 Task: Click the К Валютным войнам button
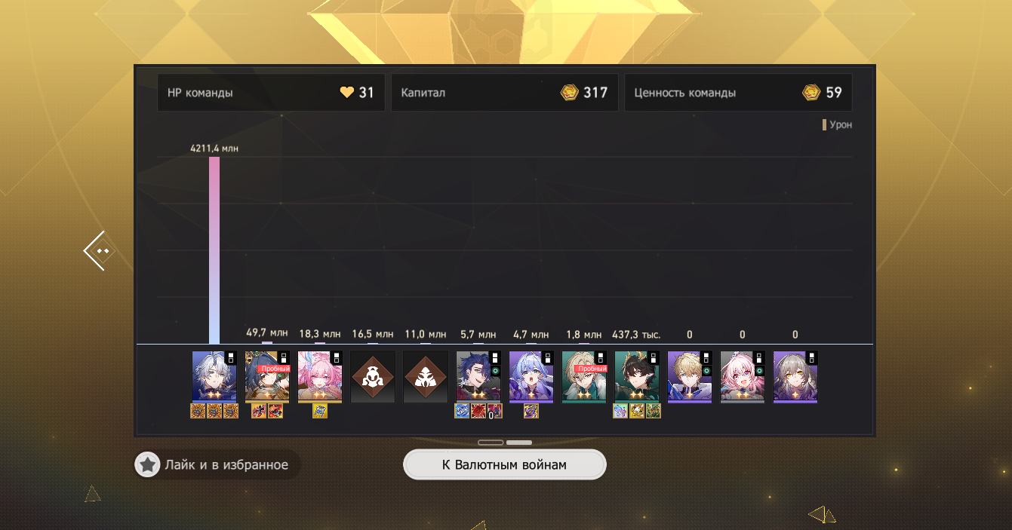coord(505,464)
